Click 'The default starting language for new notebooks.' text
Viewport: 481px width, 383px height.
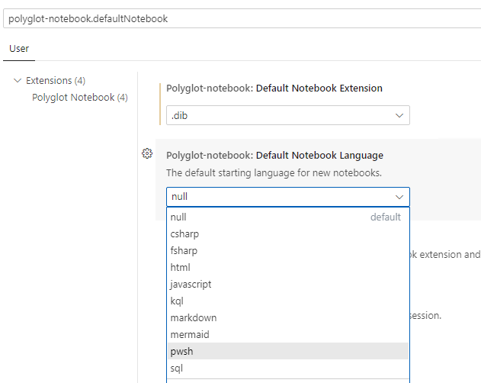point(274,173)
